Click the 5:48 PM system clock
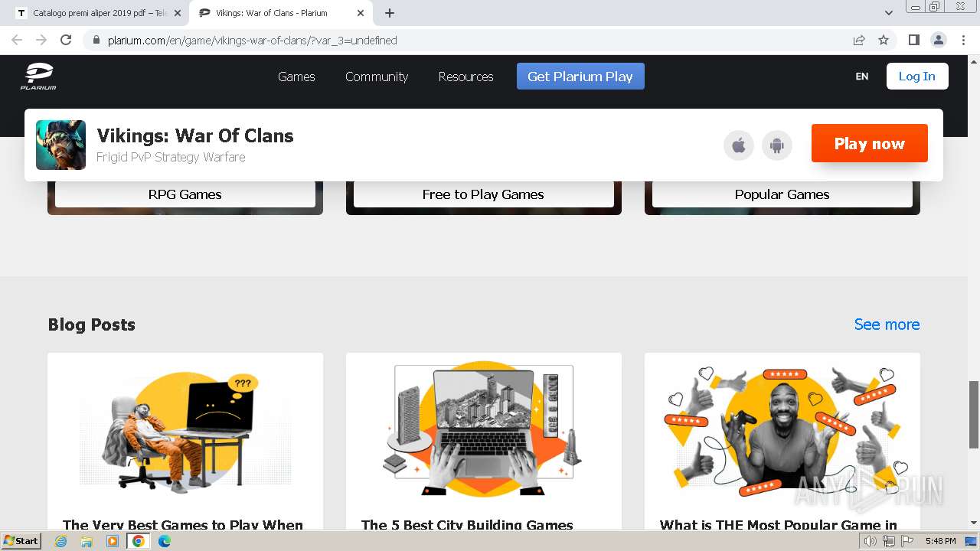Viewport: 980px width, 551px height. click(x=940, y=541)
